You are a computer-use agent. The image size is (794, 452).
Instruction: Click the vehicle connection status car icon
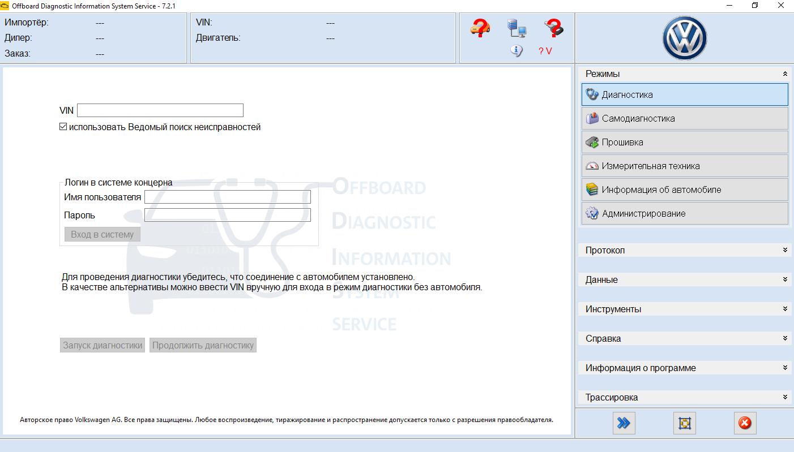pos(480,27)
